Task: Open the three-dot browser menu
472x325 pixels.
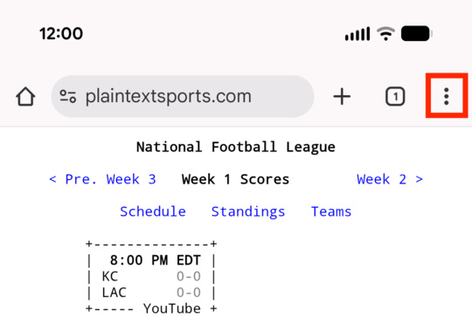Action: pyautogui.click(x=447, y=97)
